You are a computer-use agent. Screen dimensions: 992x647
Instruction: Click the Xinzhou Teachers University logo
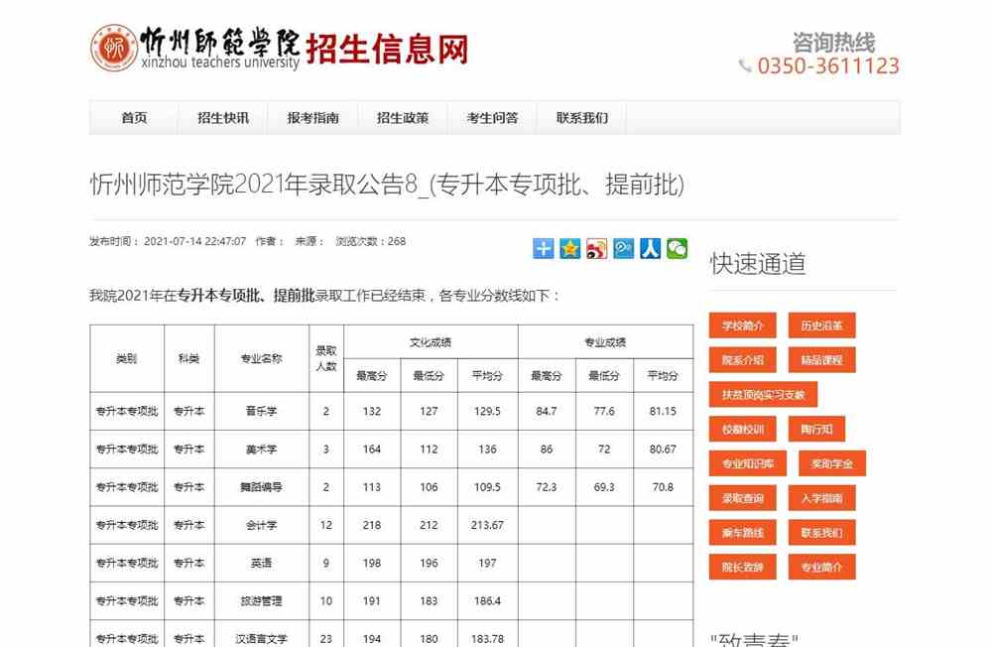(x=114, y=48)
